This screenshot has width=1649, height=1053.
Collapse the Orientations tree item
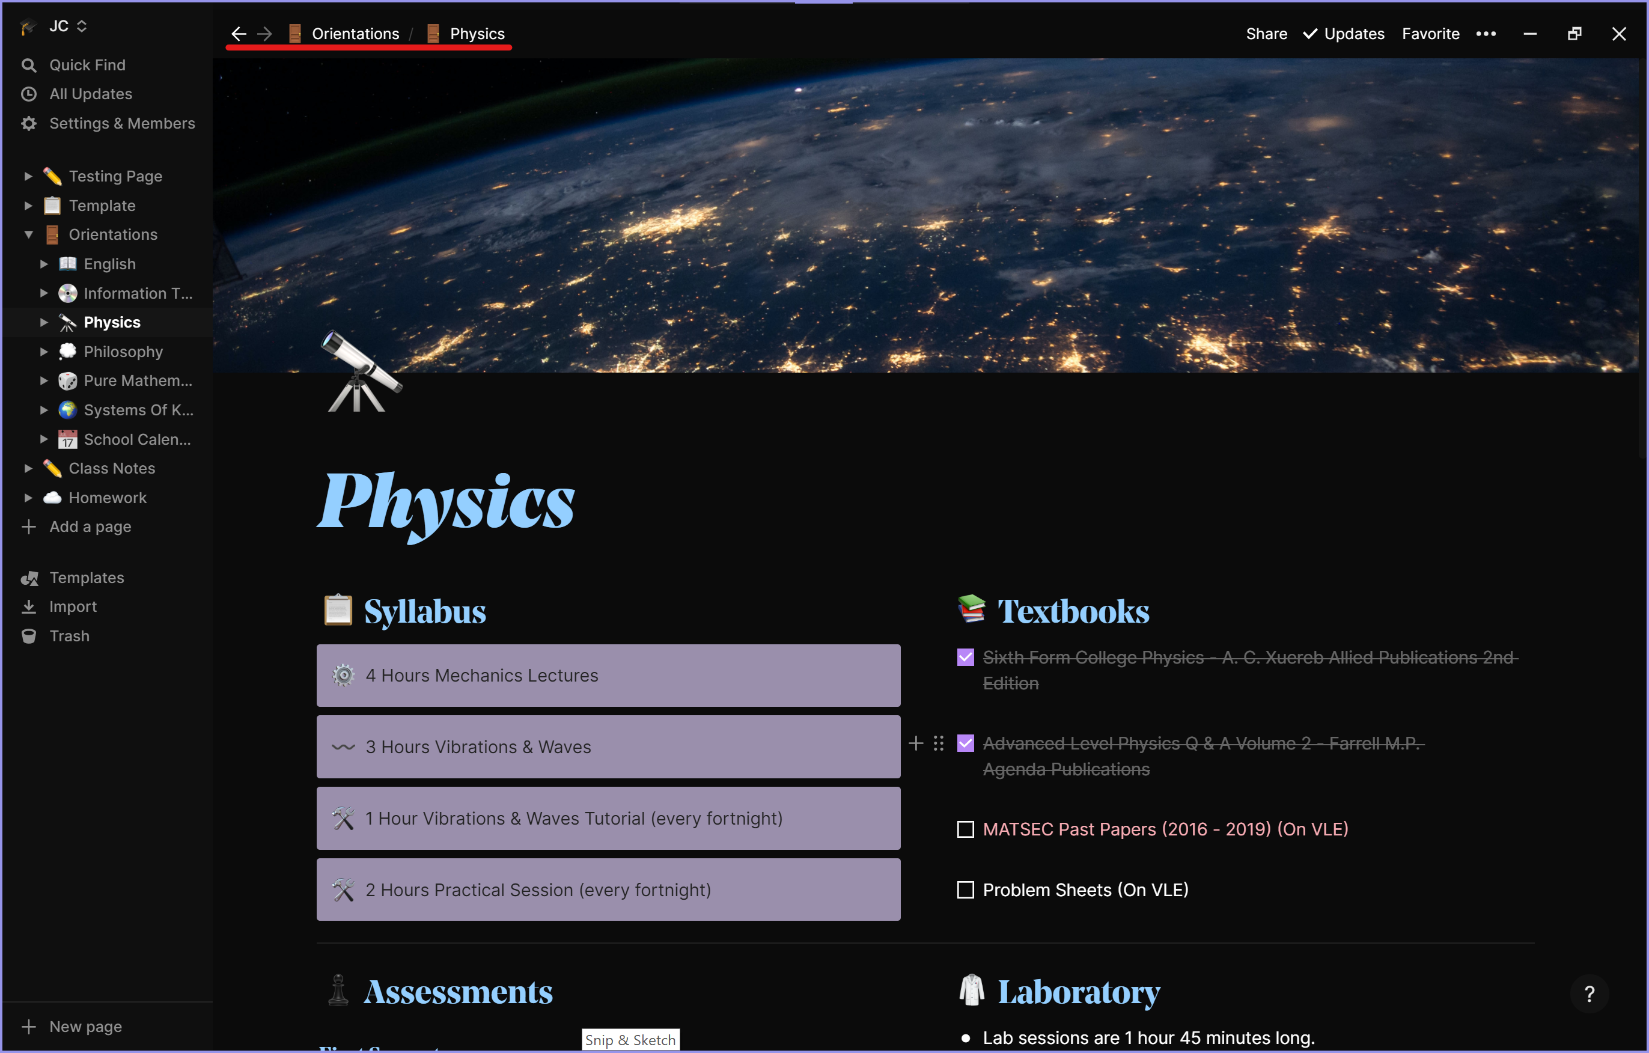coord(28,234)
